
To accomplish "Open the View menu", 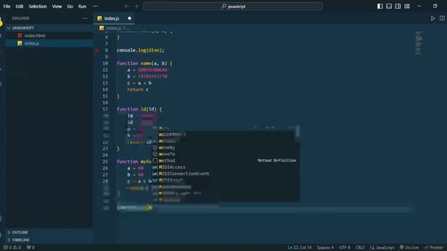I will (57, 6).
